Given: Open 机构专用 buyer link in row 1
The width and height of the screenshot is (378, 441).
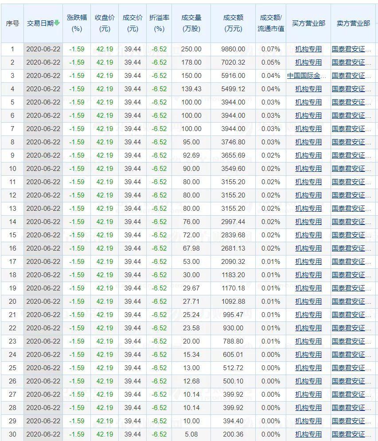Looking at the screenshot, I should click(308, 49).
